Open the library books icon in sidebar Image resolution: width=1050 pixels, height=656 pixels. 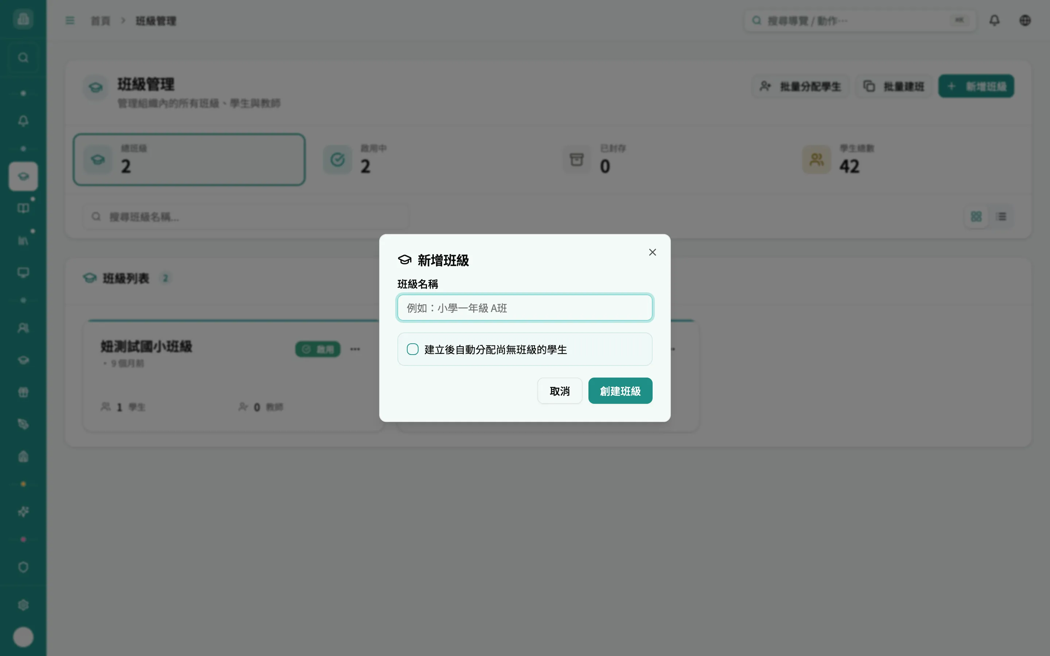point(23,241)
